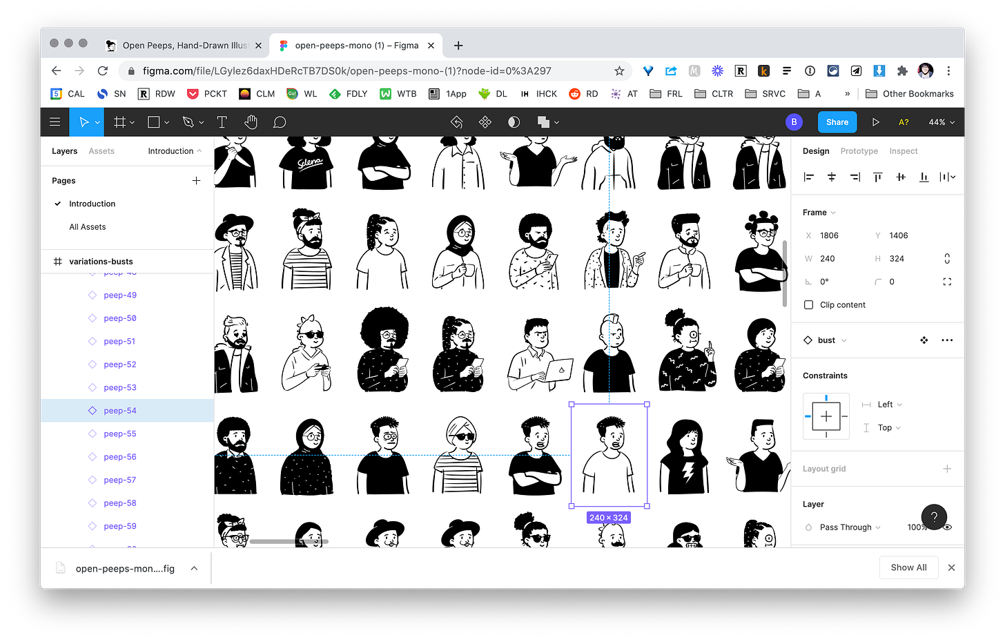Image resolution: width=1005 pixels, height=642 pixels.
Task: Select the Hand tool
Action: pyautogui.click(x=251, y=122)
